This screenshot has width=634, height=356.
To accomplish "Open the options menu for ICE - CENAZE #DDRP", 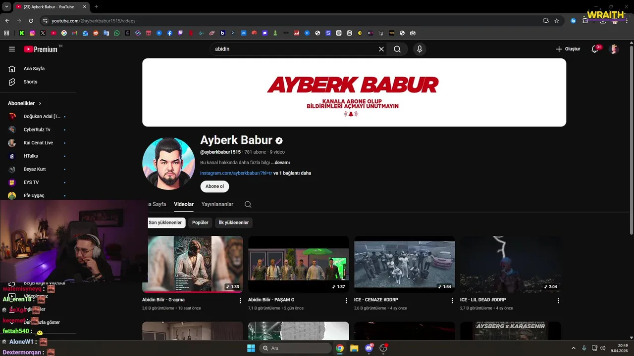I will click(452, 301).
